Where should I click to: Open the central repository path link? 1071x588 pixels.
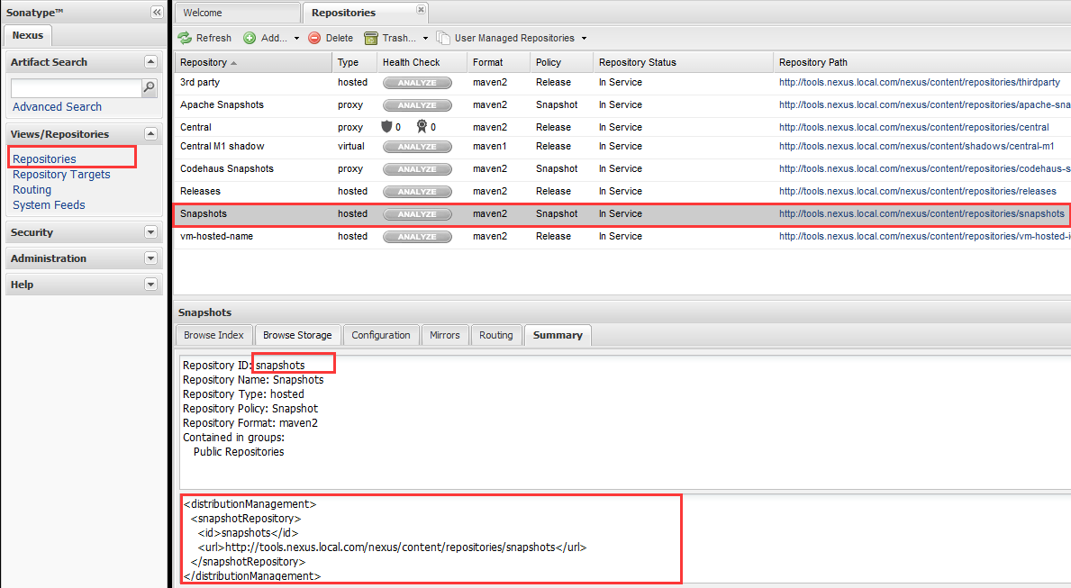pyautogui.click(x=914, y=127)
